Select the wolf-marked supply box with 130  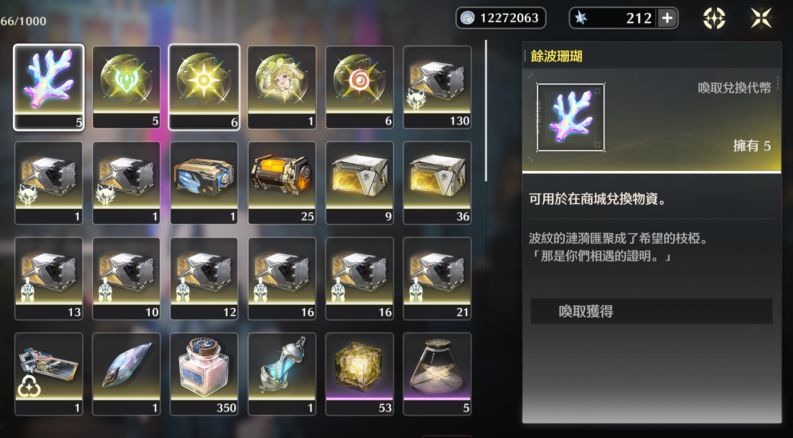pos(437,87)
